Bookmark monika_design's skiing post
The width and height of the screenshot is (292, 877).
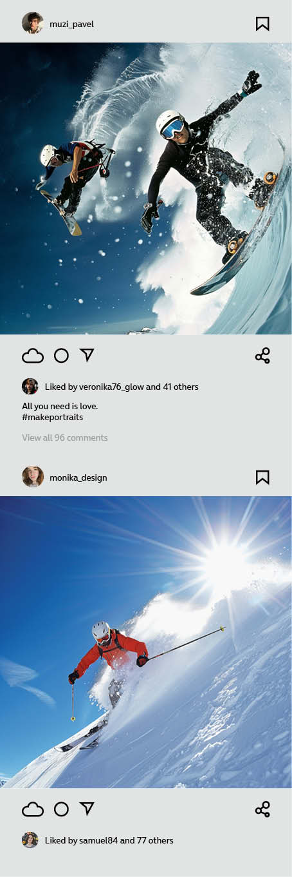coord(262,477)
